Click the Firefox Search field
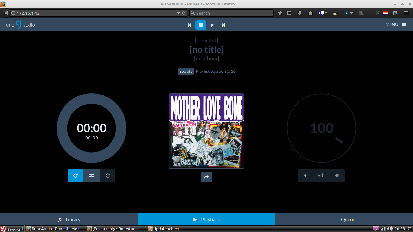Image resolution: width=413 pixels, height=232 pixels. point(231,13)
